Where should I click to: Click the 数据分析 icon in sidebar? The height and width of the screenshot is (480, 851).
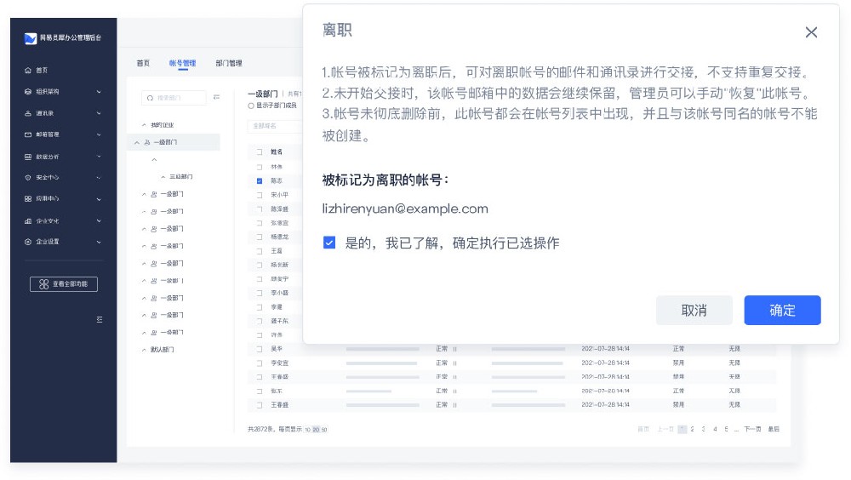click(28, 157)
